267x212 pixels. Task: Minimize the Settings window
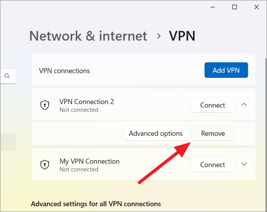pyautogui.click(x=213, y=7)
